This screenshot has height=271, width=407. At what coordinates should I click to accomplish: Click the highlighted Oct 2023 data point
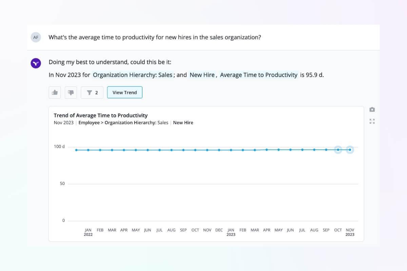[x=338, y=150]
